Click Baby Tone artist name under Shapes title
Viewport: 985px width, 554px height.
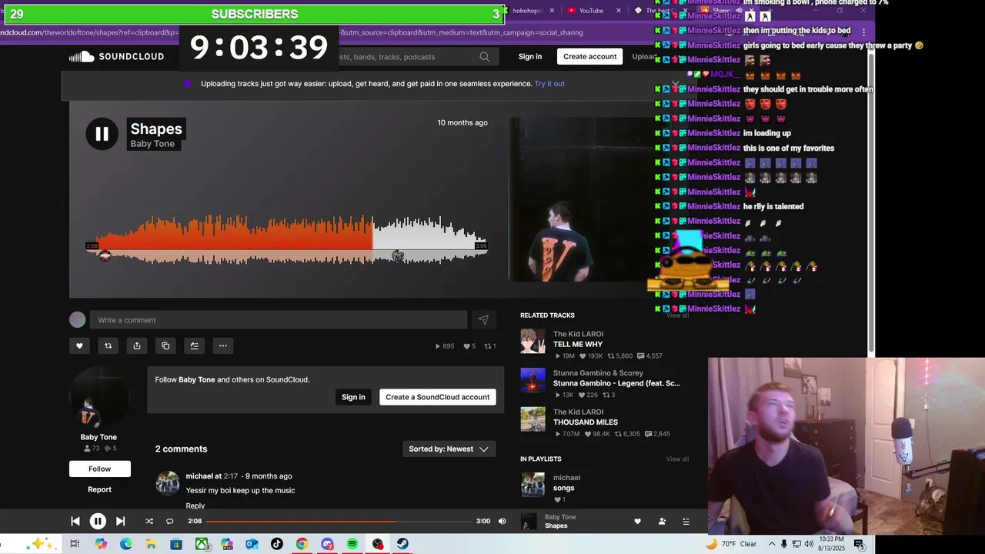(152, 144)
